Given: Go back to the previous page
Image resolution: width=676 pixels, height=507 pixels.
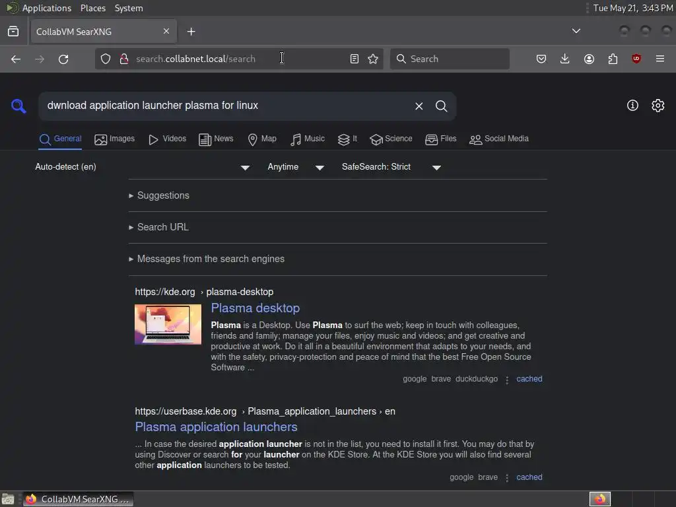Looking at the screenshot, I should pyautogui.click(x=16, y=59).
